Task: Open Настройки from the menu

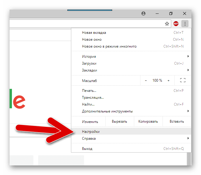Action: pos(131,132)
